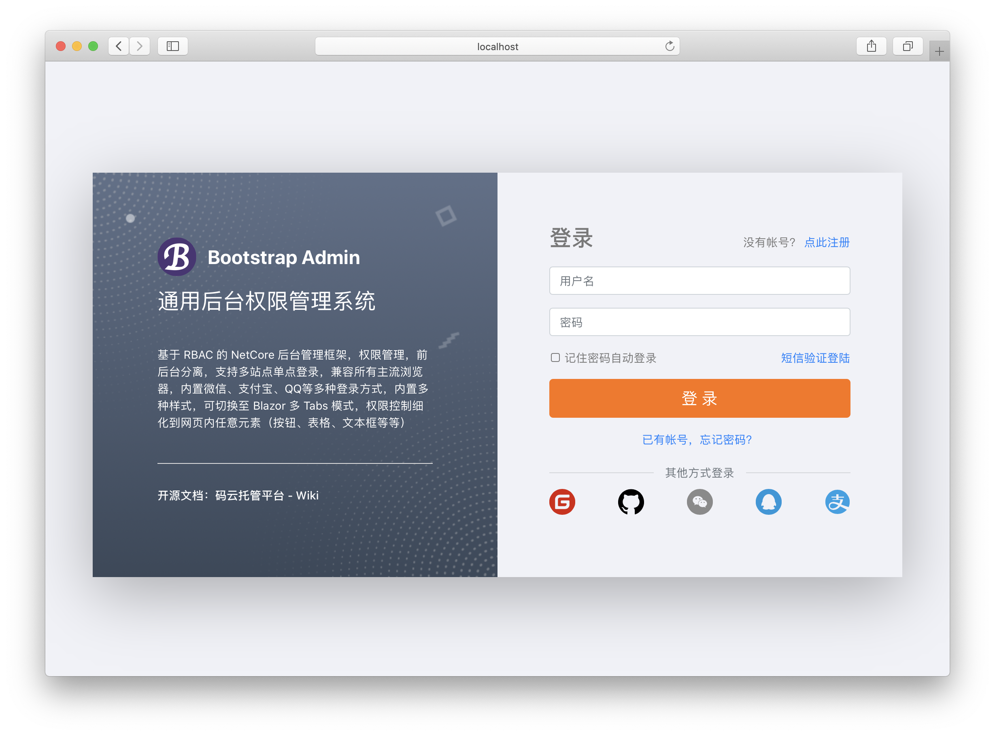Click the Bootstrap Admin B logo
The image size is (995, 736).
176,257
